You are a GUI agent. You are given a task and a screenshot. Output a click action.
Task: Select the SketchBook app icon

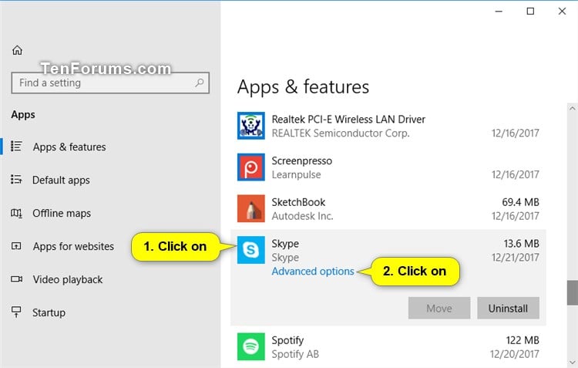[x=250, y=208]
